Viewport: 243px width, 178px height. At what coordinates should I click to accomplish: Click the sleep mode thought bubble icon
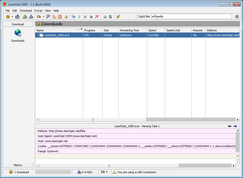click(x=48, y=17)
